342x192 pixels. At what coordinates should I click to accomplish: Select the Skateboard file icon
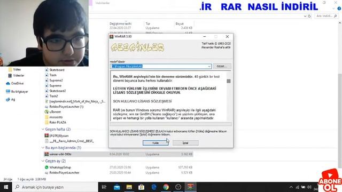pos(46,70)
